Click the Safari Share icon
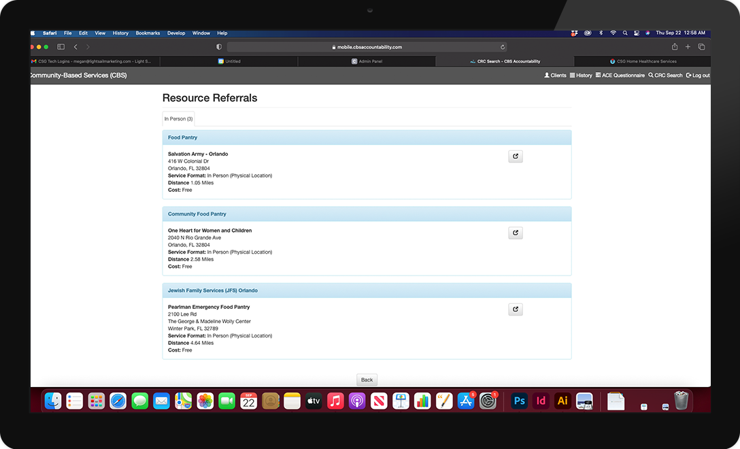Image resolution: width=740 pixels, height=449 pixels. pyautogui.click(x=675, y=47)
